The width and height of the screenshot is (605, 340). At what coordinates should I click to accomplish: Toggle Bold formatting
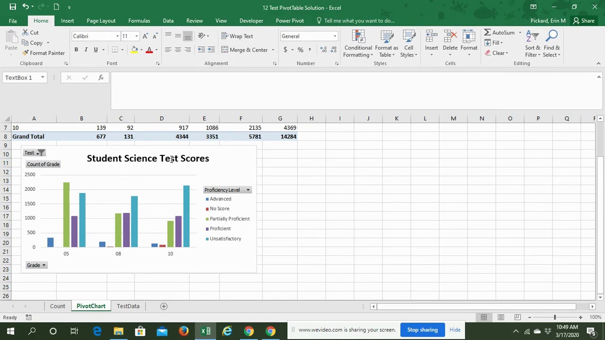click(x=76, y=50)
